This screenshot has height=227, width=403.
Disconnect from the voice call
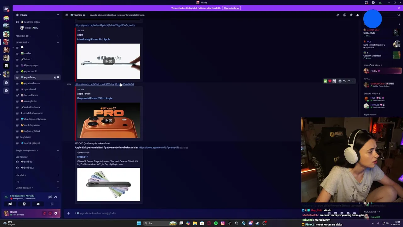pyautogui.click(x=56, y=197)
